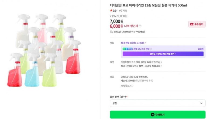Open the 0건 리뷰 reviews link
207x119 pixels.
(x=123, y=10)
